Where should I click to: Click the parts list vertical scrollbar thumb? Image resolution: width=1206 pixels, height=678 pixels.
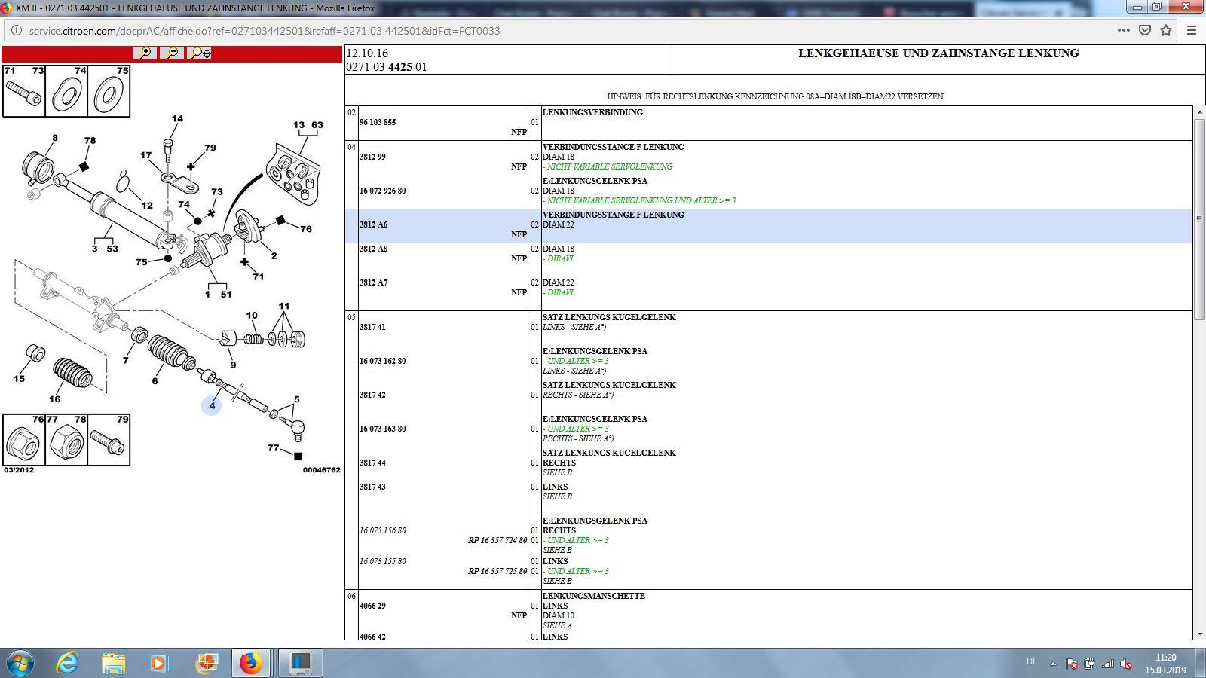point(1199,219)
